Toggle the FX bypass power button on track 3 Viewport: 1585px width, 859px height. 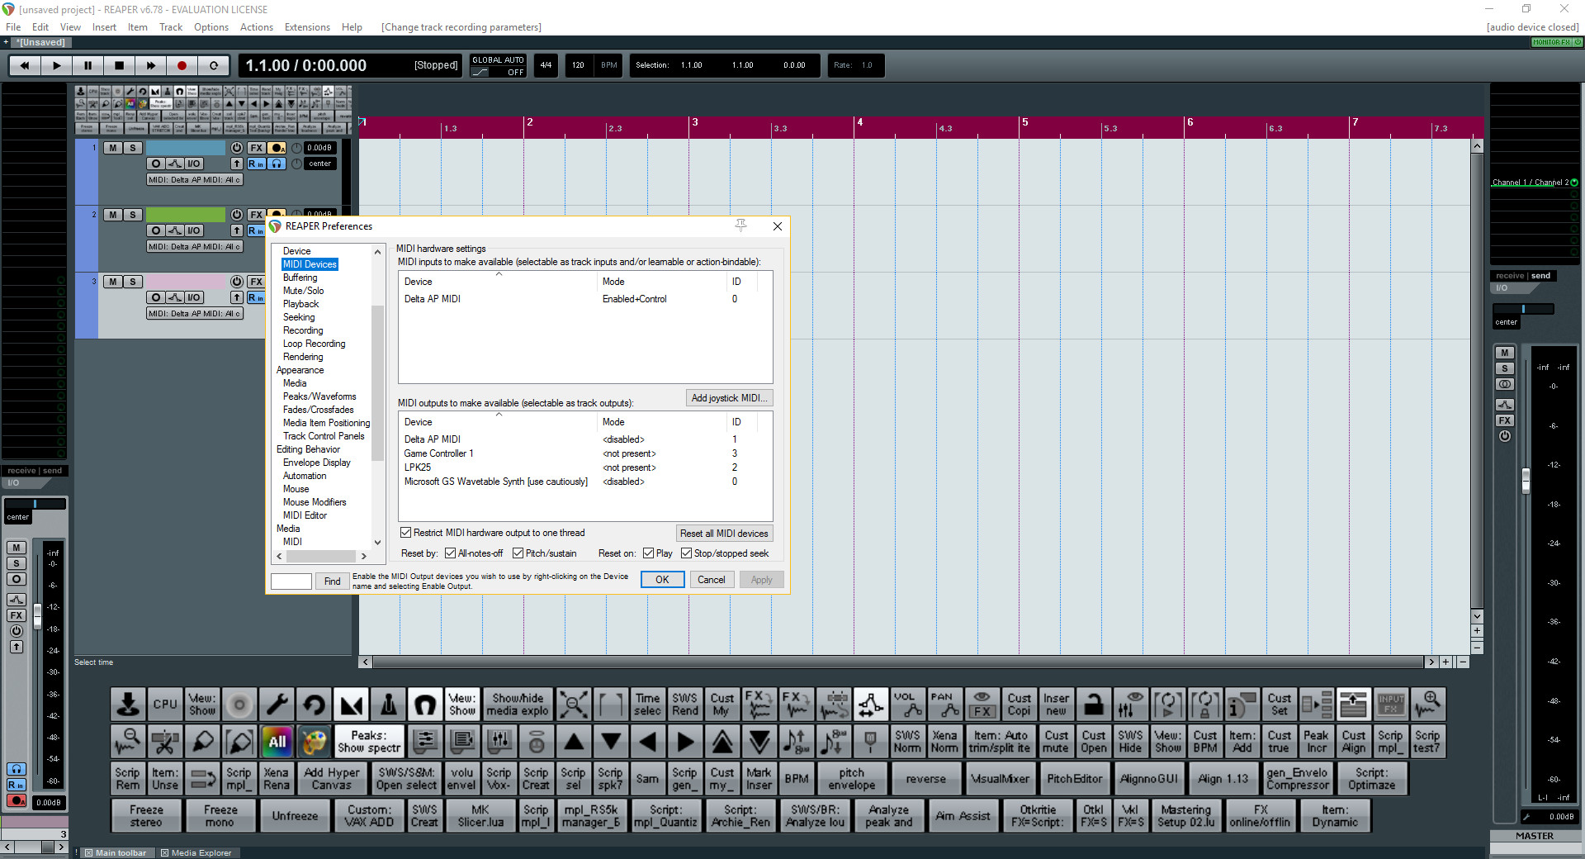pyautogui.click(x=237, y=282)
